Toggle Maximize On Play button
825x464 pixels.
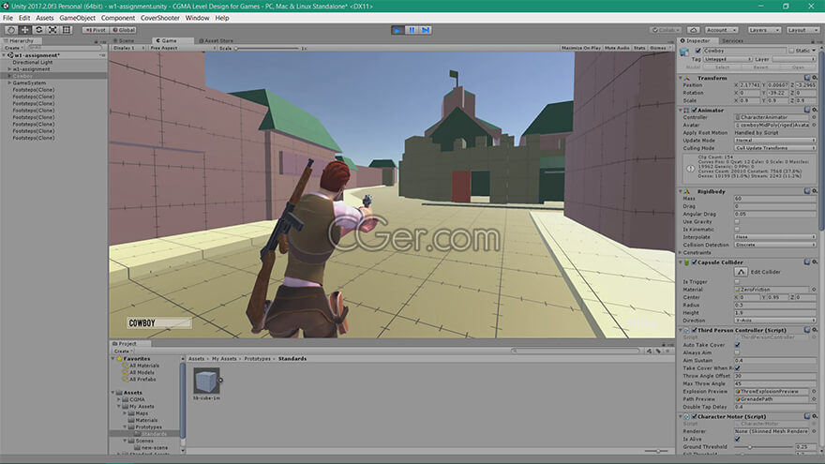pyautogui.click(x=581, y=48)
